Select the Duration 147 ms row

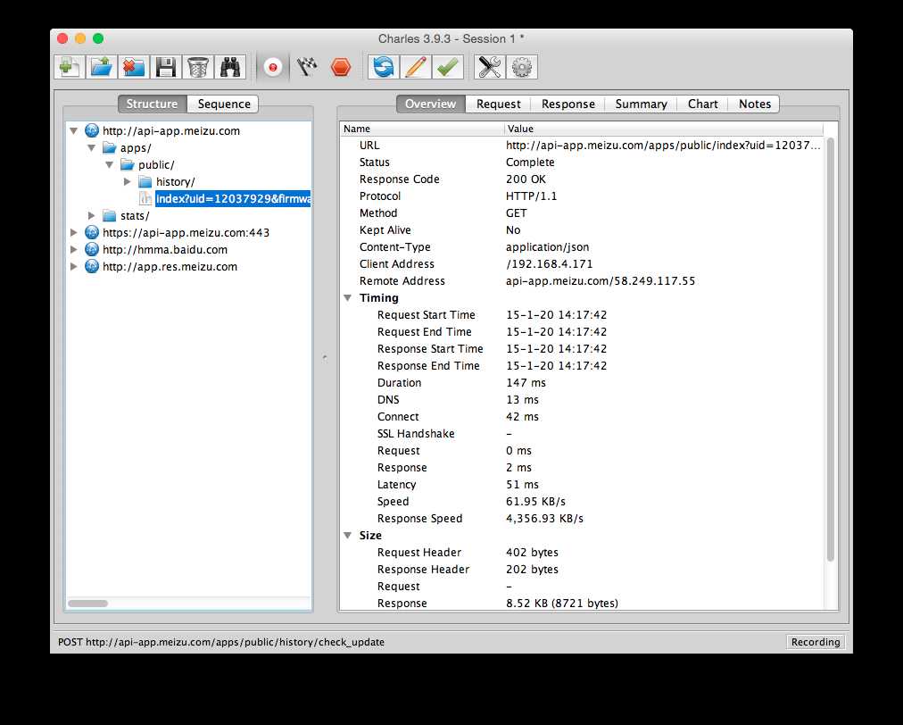pos(582,383)
